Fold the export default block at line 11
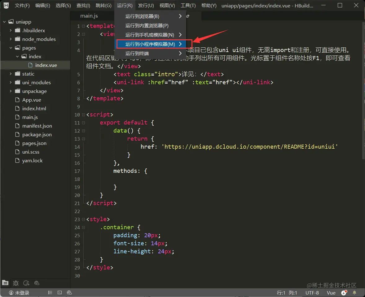The height and width of the screenshot is (297, 365). click(x=83, y=123)
